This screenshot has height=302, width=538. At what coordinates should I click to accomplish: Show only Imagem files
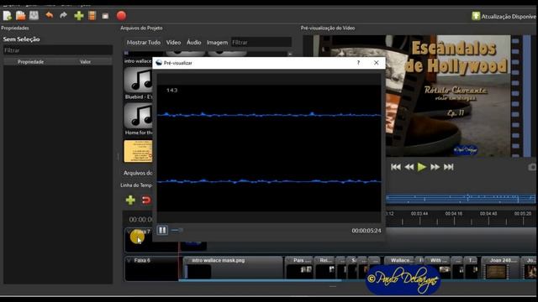pos(217,43)
